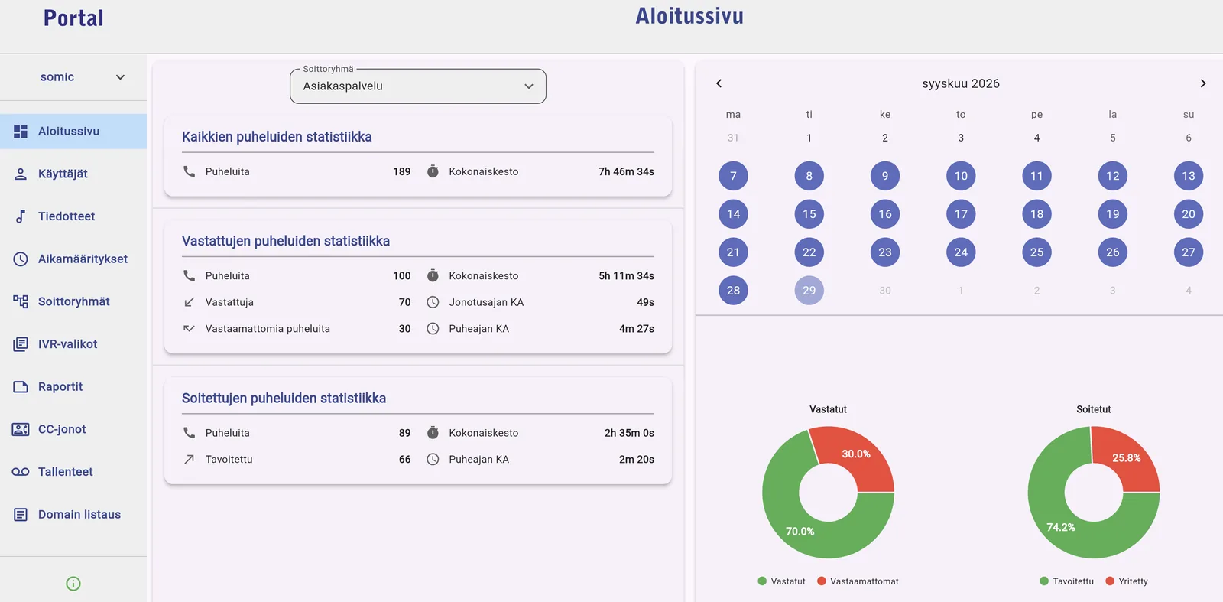Screen dimensions: 1223x602
Task: Click the Raportit folder icon
Action: pos(21,387)
